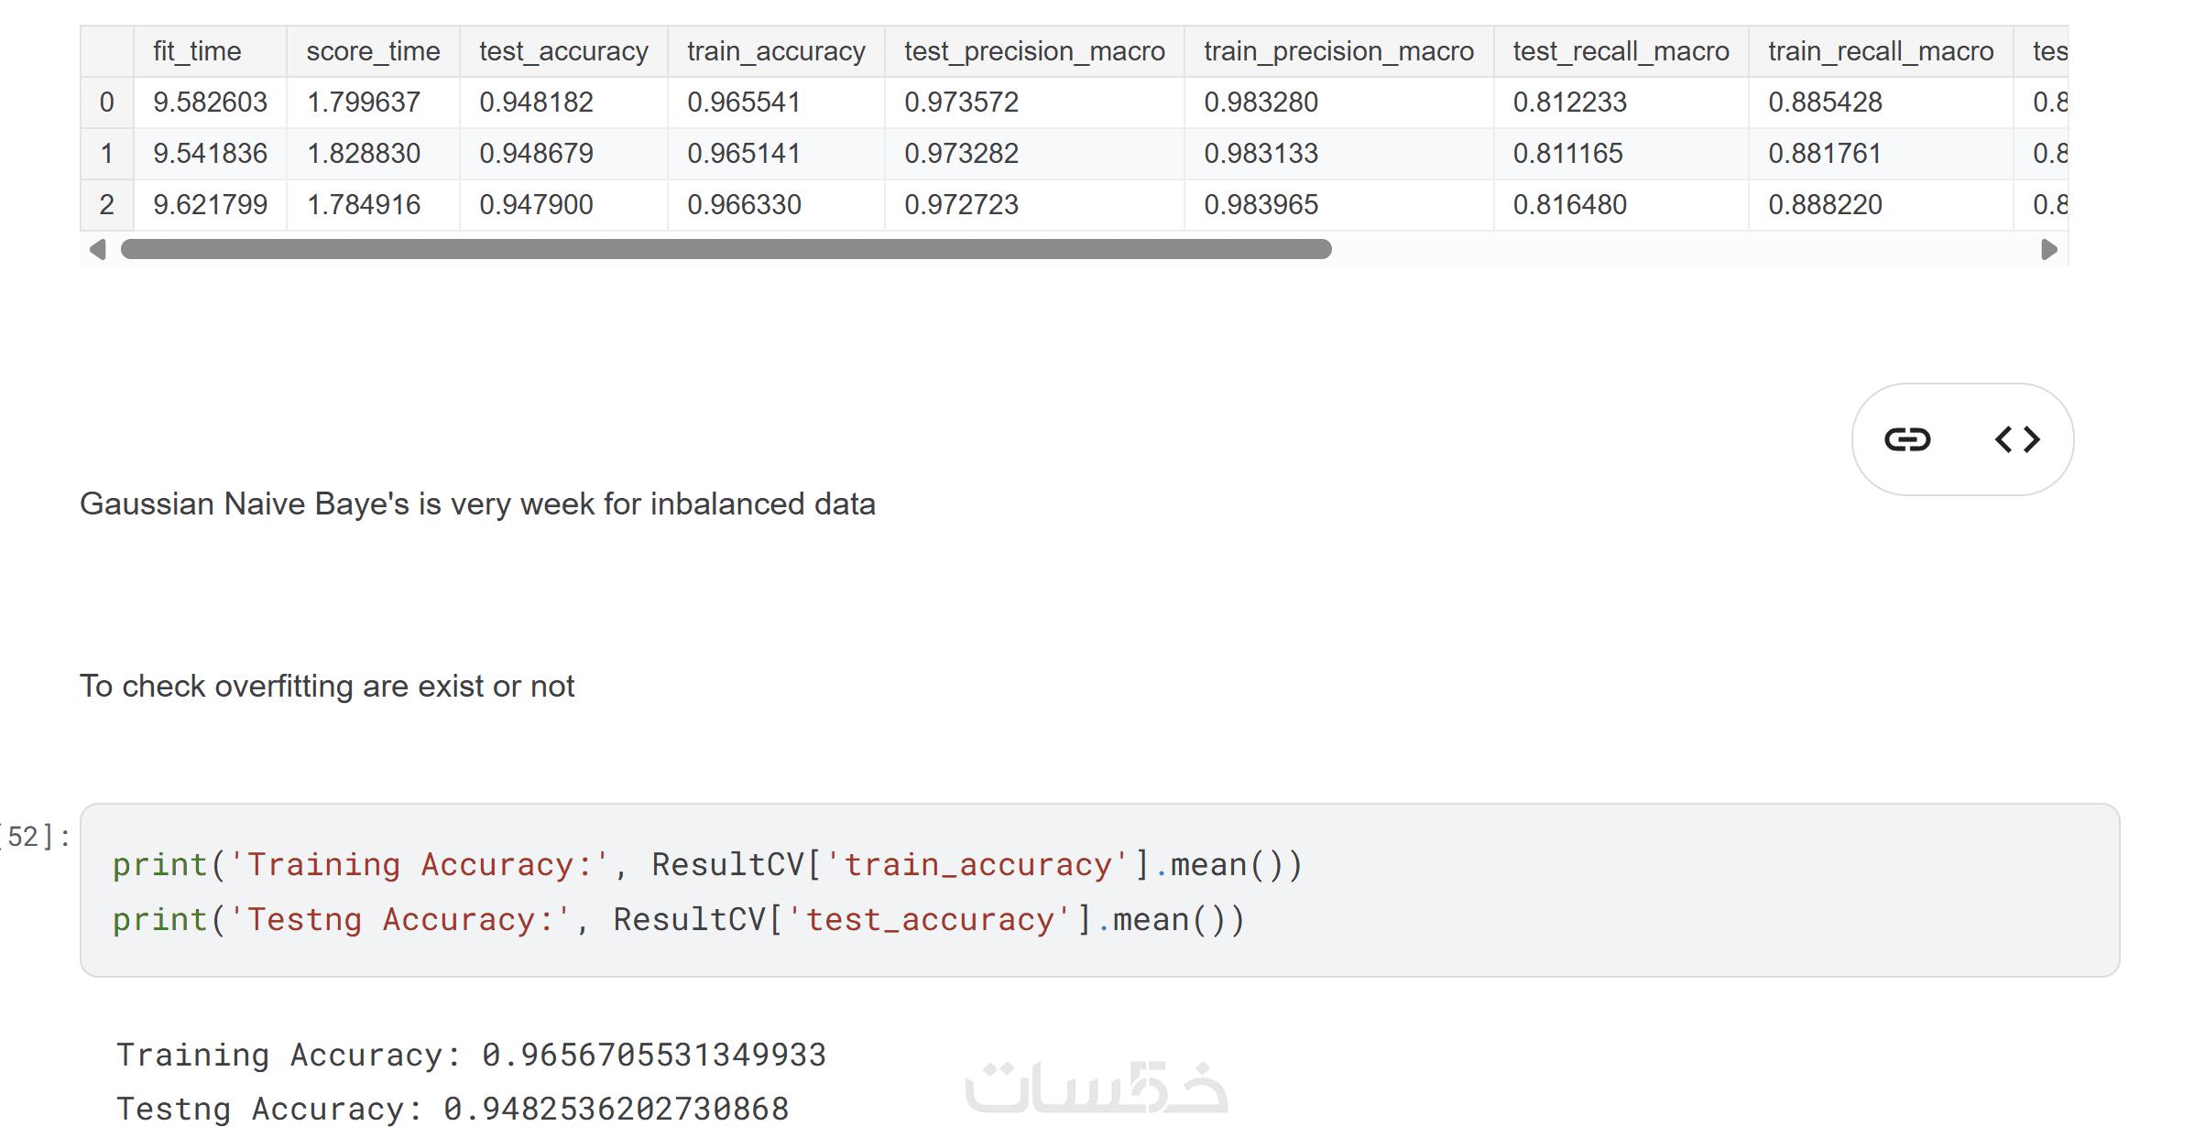
Task: Click the train_accuracy column header
Action: pos(776,51)
